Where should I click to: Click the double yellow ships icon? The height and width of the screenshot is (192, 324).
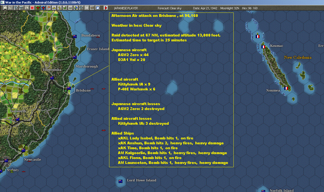(x=60, y=8)
